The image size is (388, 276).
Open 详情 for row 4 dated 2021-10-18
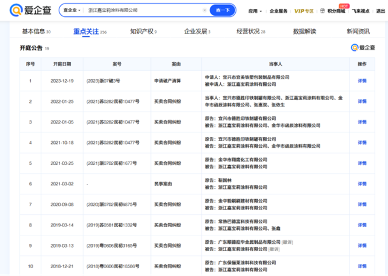tap(362, 143)
